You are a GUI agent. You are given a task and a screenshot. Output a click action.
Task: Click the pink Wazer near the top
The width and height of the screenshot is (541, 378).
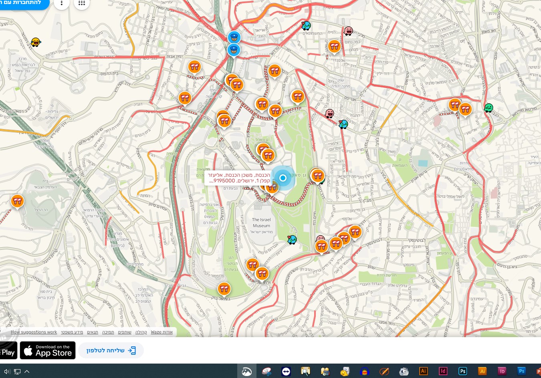[348, 31]
